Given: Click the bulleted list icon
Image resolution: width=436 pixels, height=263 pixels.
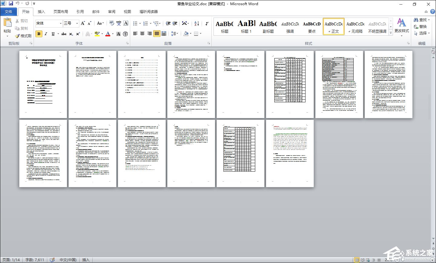Looking at the screenshot, I should point(135,23).
